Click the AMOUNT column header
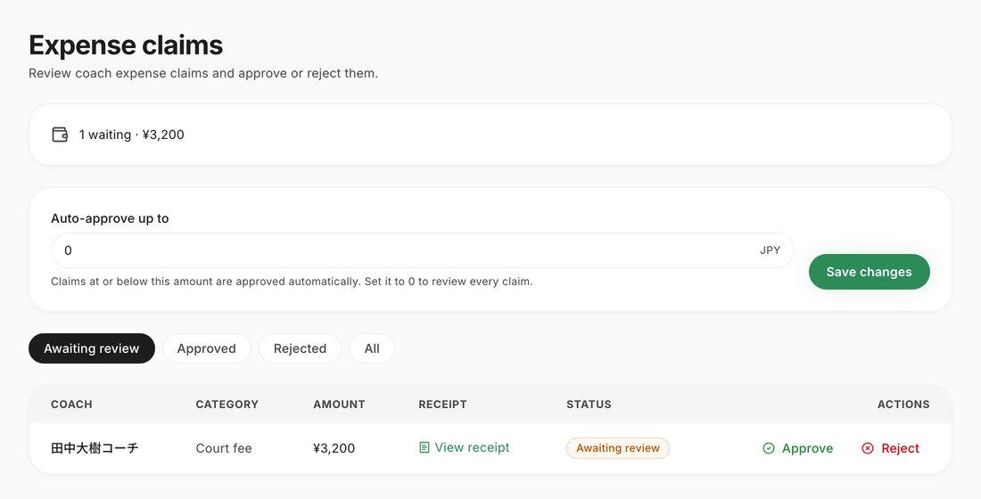This screenshot has width=981, height=499. tap(339, 405)
